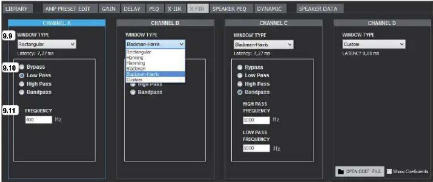433x182 pixels.
Task: Click folder icon on Open Coef File
Action: pos(341,171)
